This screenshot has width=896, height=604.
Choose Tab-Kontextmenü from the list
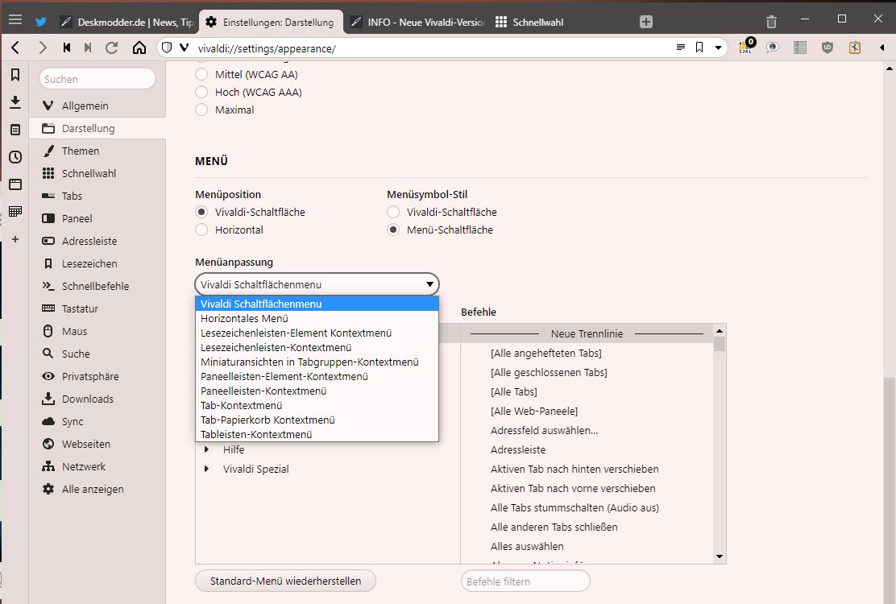pos(317,405)
